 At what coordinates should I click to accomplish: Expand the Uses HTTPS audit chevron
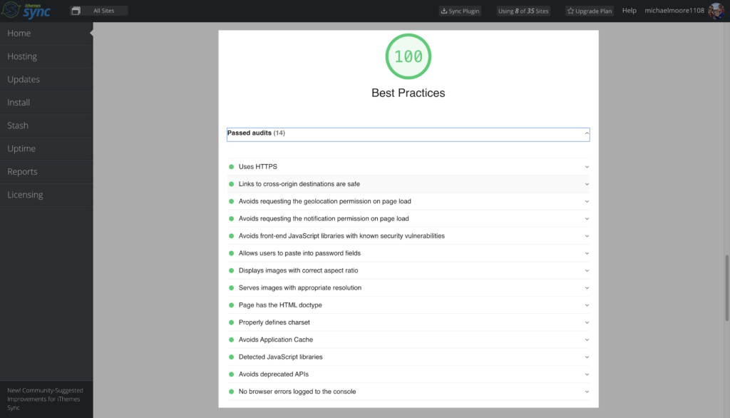pos(587,167)
